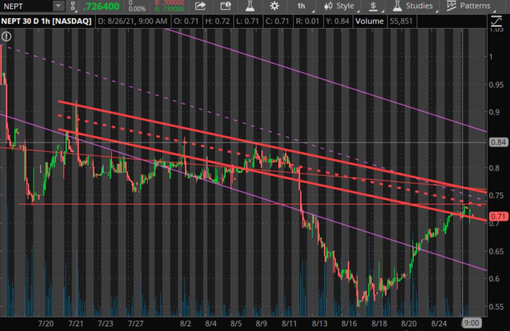Open the 1h timeframe dropdown
Screen dimensions: 510x331
tap(304, 6)
